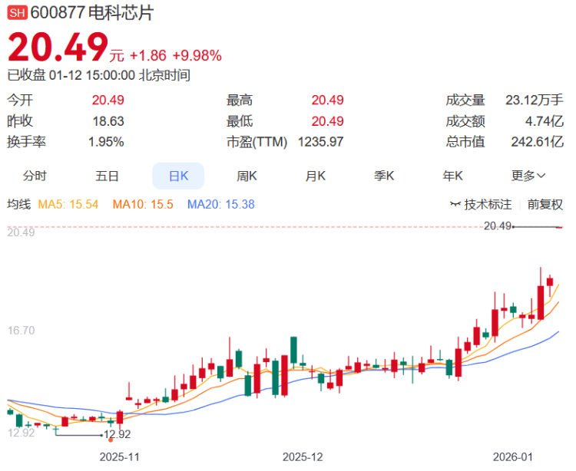Viewport: 576px width, 471px height.
Task: Toggle the MA5 moving average line
Action: pyautogui.click(x=68, y=205)
